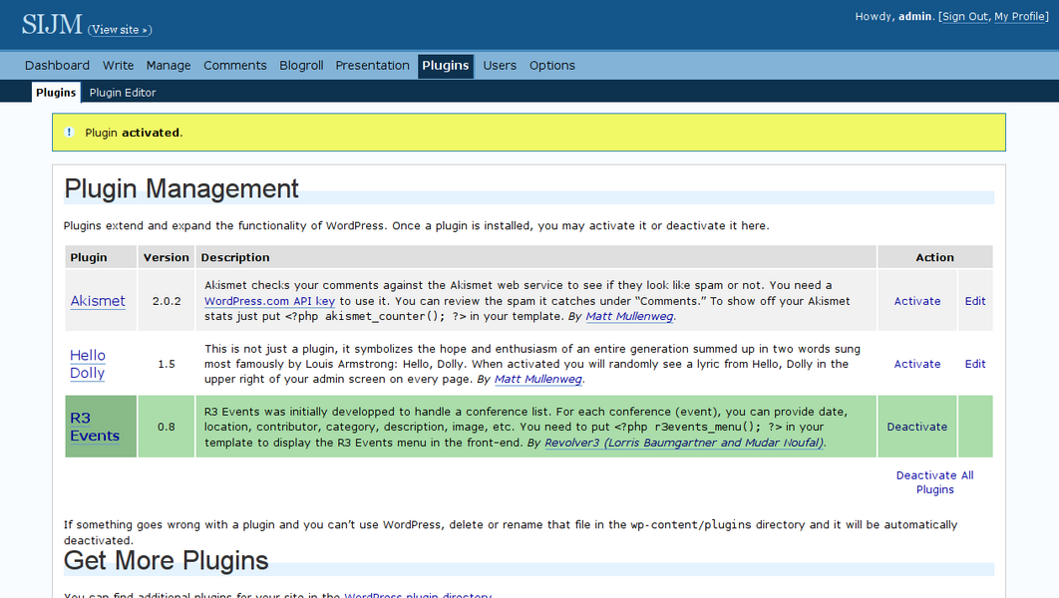Viewport: 1059px width, 598px height.
Task: Click the Hello Dolly version 1.5 cell
Action: tap(167, 364)
